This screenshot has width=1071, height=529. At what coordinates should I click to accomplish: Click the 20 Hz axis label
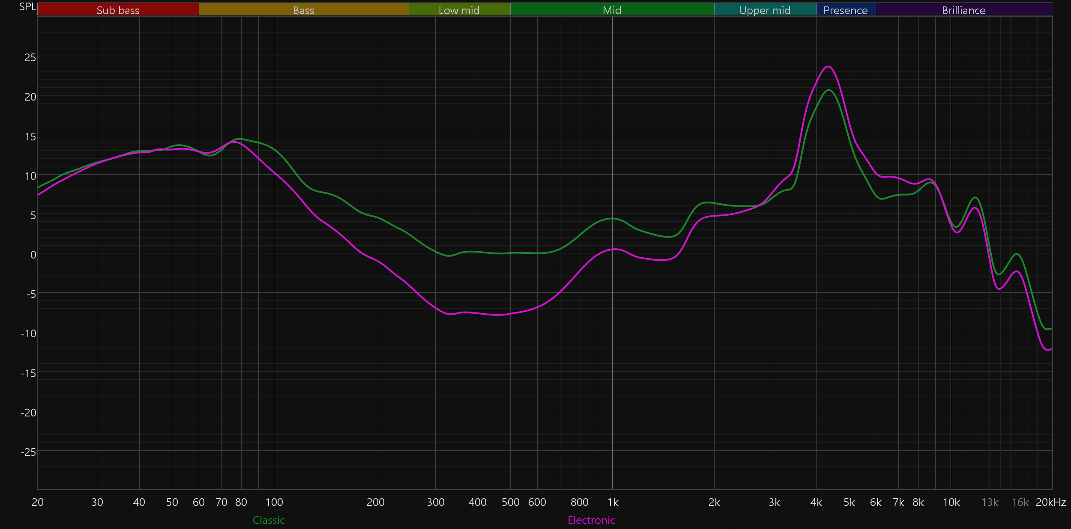[38, 502]
